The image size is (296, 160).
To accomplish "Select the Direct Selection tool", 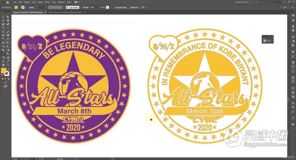I will coord(8,17).
